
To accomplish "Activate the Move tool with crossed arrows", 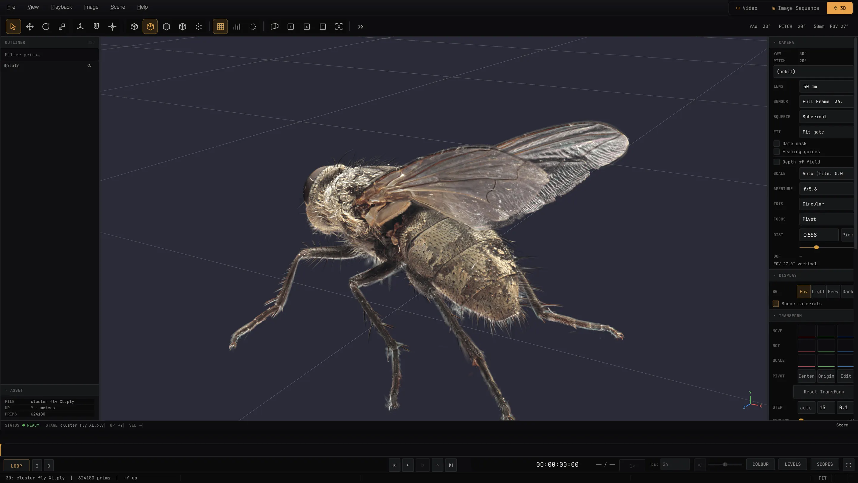I will [x=30, y=27].
